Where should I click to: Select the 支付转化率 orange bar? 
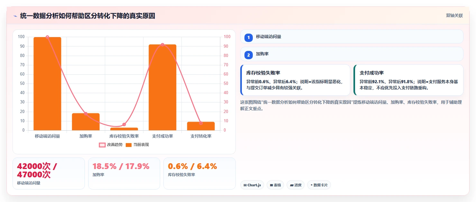pyautogui.click(x=201, y=126)
